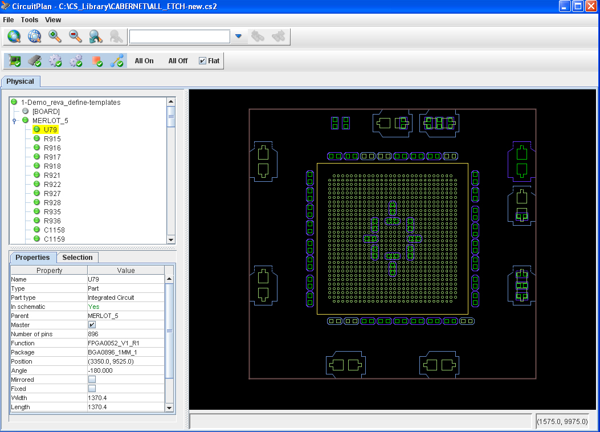
Task: Click the grey status circle beside [BOARD]
Action: point(25,111)
